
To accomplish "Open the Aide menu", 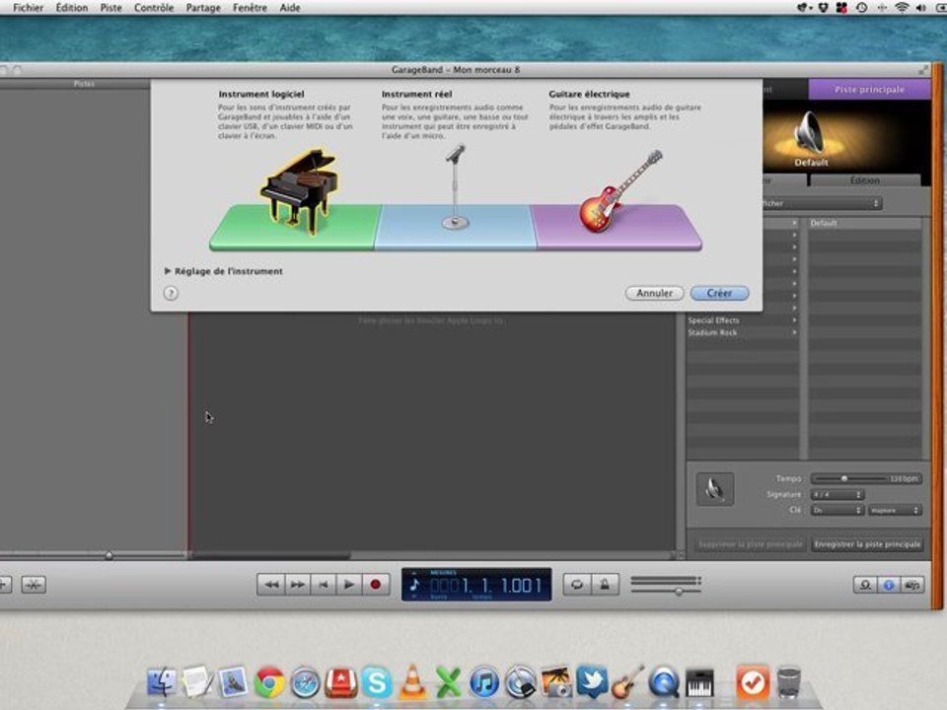I will [290, 8].
